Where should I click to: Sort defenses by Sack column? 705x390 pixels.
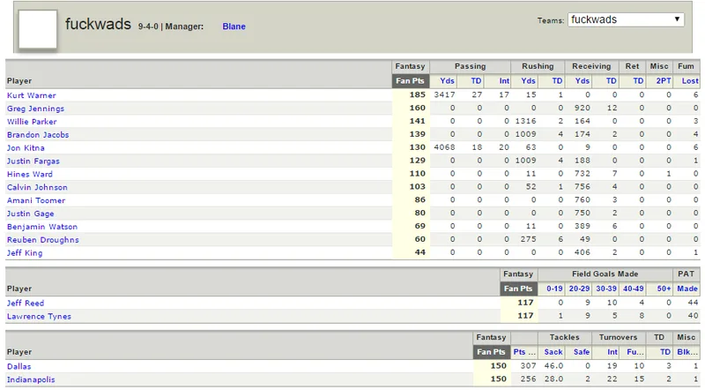(553, 352)
